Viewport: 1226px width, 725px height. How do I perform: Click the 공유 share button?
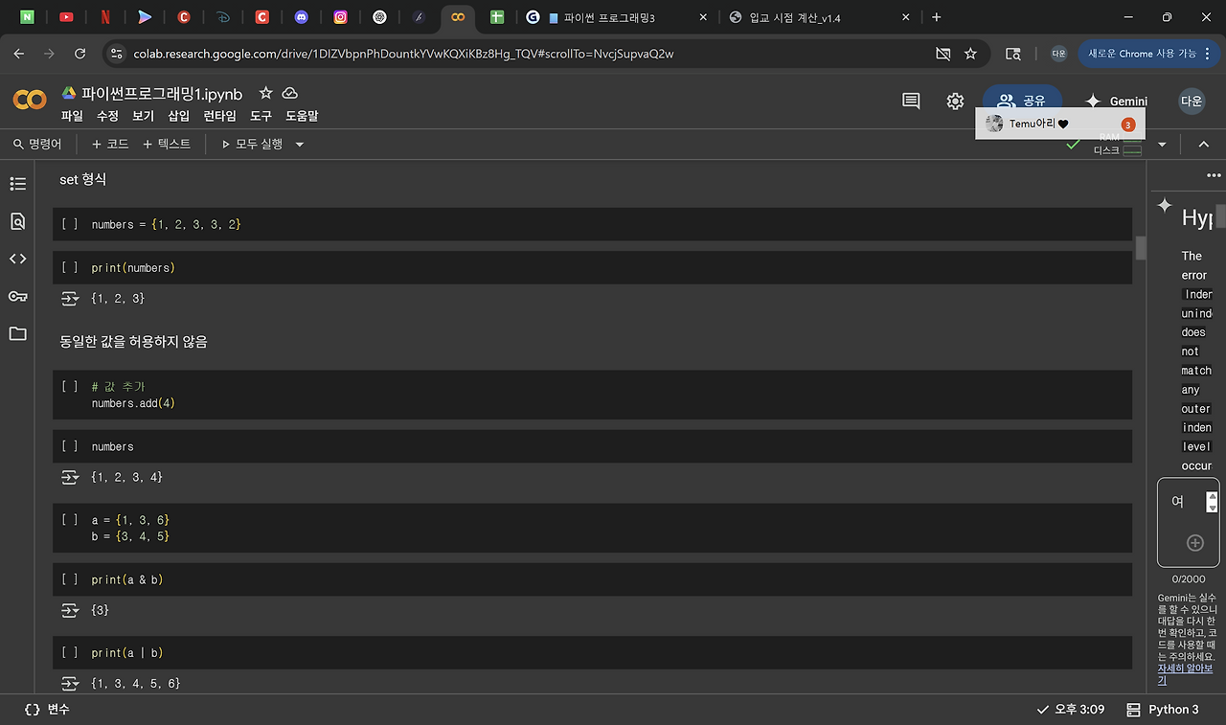click(1022, 101)
